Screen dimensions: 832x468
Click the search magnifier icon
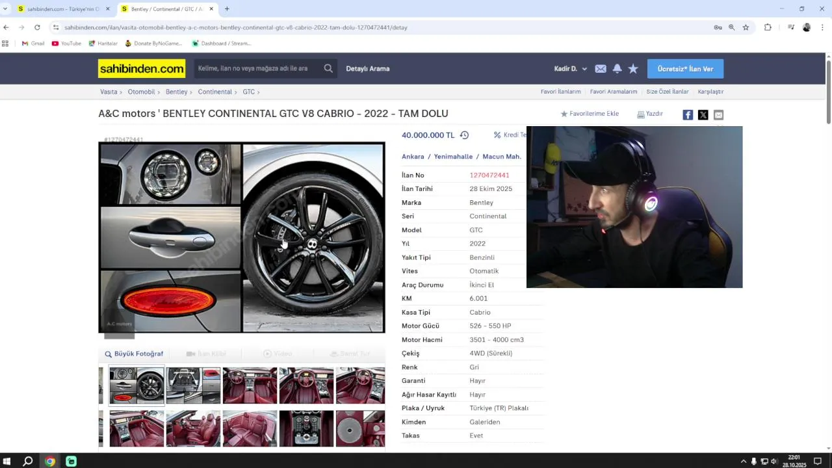(x=328, y=68)
